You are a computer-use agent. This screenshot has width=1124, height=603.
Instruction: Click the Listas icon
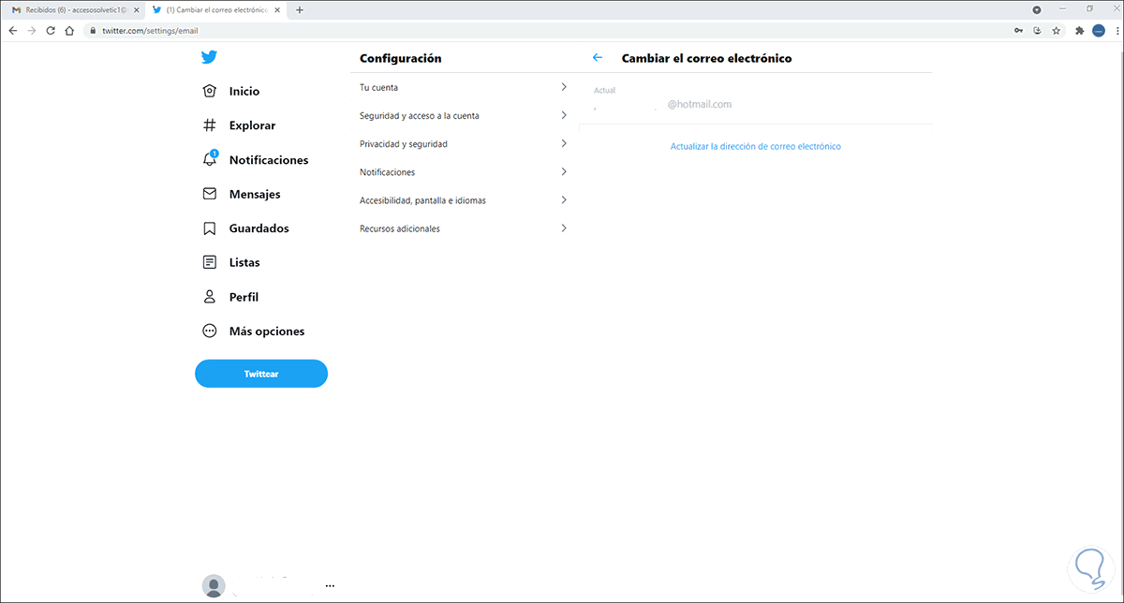[x=210, y=262]
